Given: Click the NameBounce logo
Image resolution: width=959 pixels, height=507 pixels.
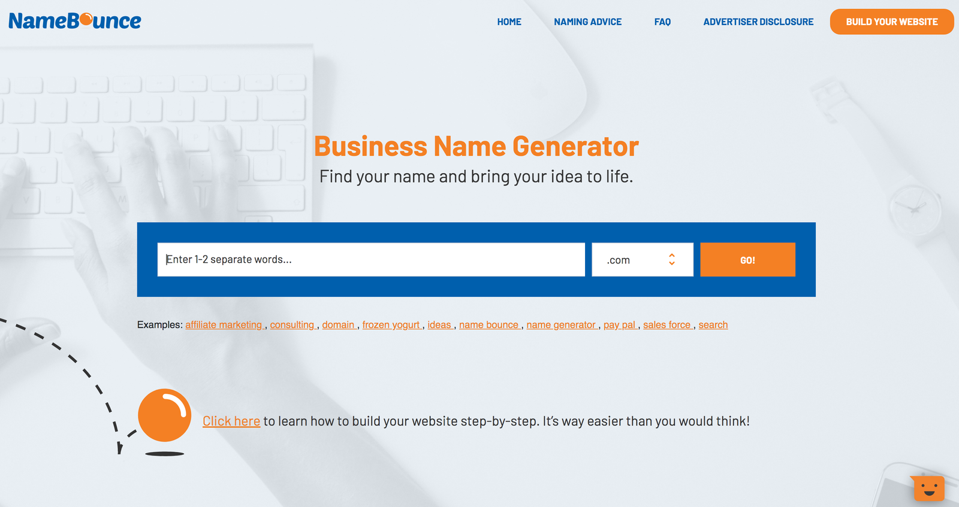Looking at the screenshot, I should (x=75, y=21).
